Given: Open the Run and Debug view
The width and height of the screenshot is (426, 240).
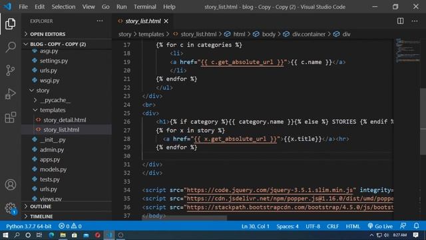Looking at the screenshot, I should [x=11, y=94].
